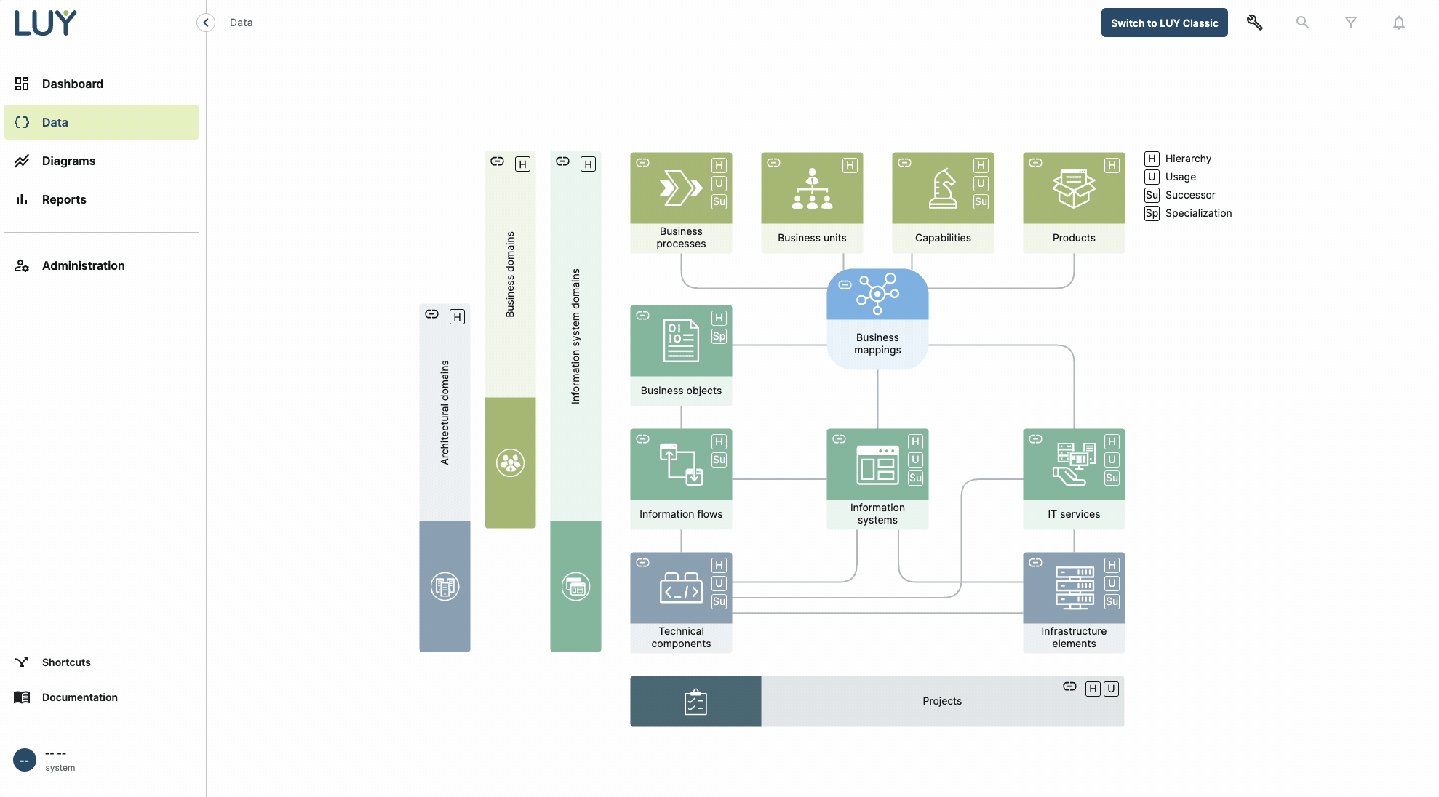
Task: Go to Dashboard in sidebar
Action: tap(72, 84)
